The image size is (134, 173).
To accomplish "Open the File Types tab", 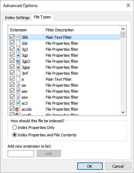I will (42, 17).
